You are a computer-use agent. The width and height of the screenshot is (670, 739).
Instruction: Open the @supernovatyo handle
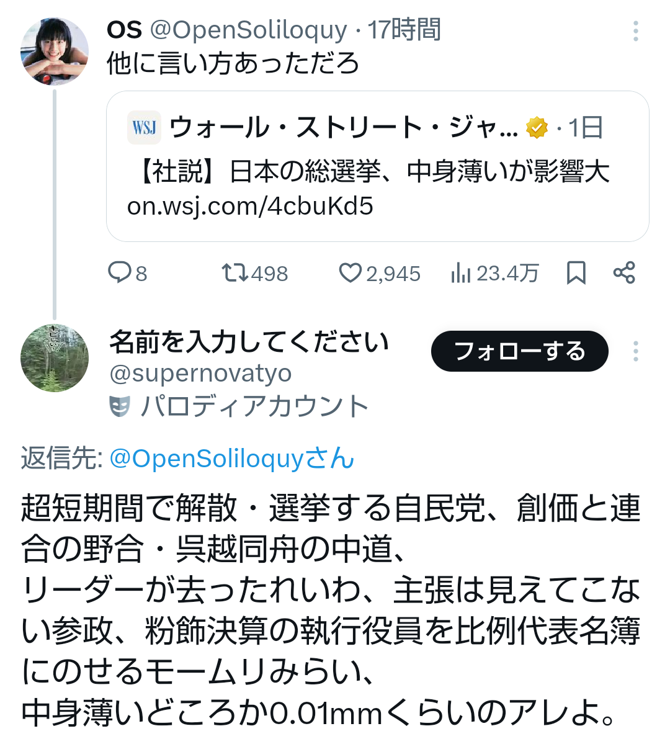pyautogui.click(x=200, y=374)
